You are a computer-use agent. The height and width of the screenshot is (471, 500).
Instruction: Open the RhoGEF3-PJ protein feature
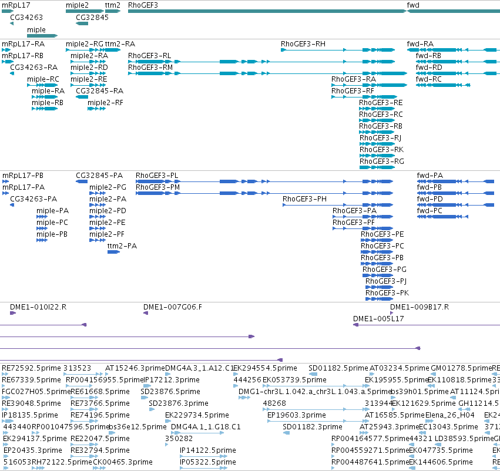379,287
